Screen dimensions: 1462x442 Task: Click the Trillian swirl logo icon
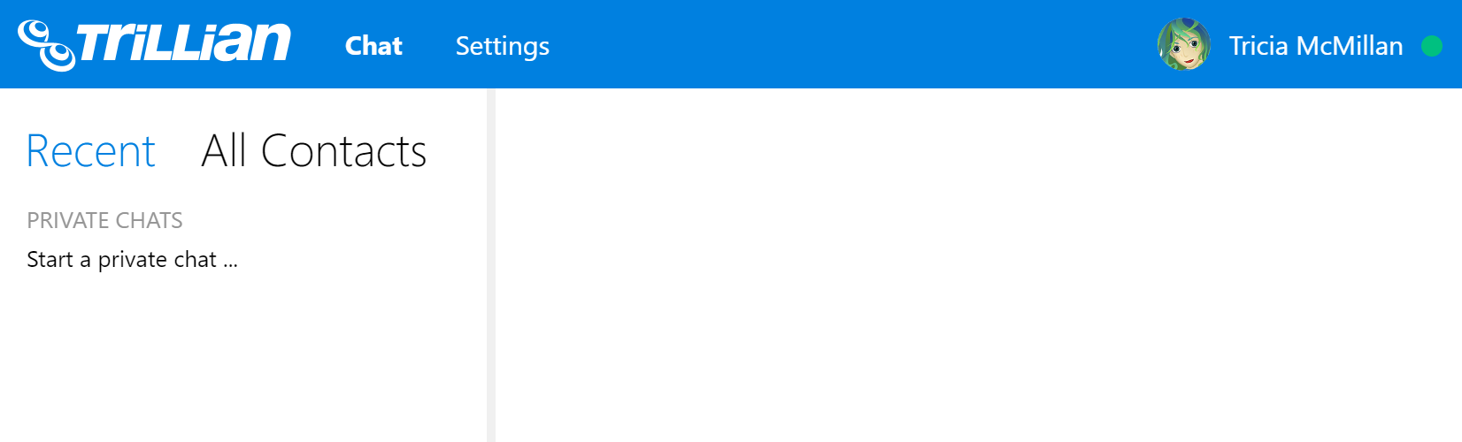point(46,45)
